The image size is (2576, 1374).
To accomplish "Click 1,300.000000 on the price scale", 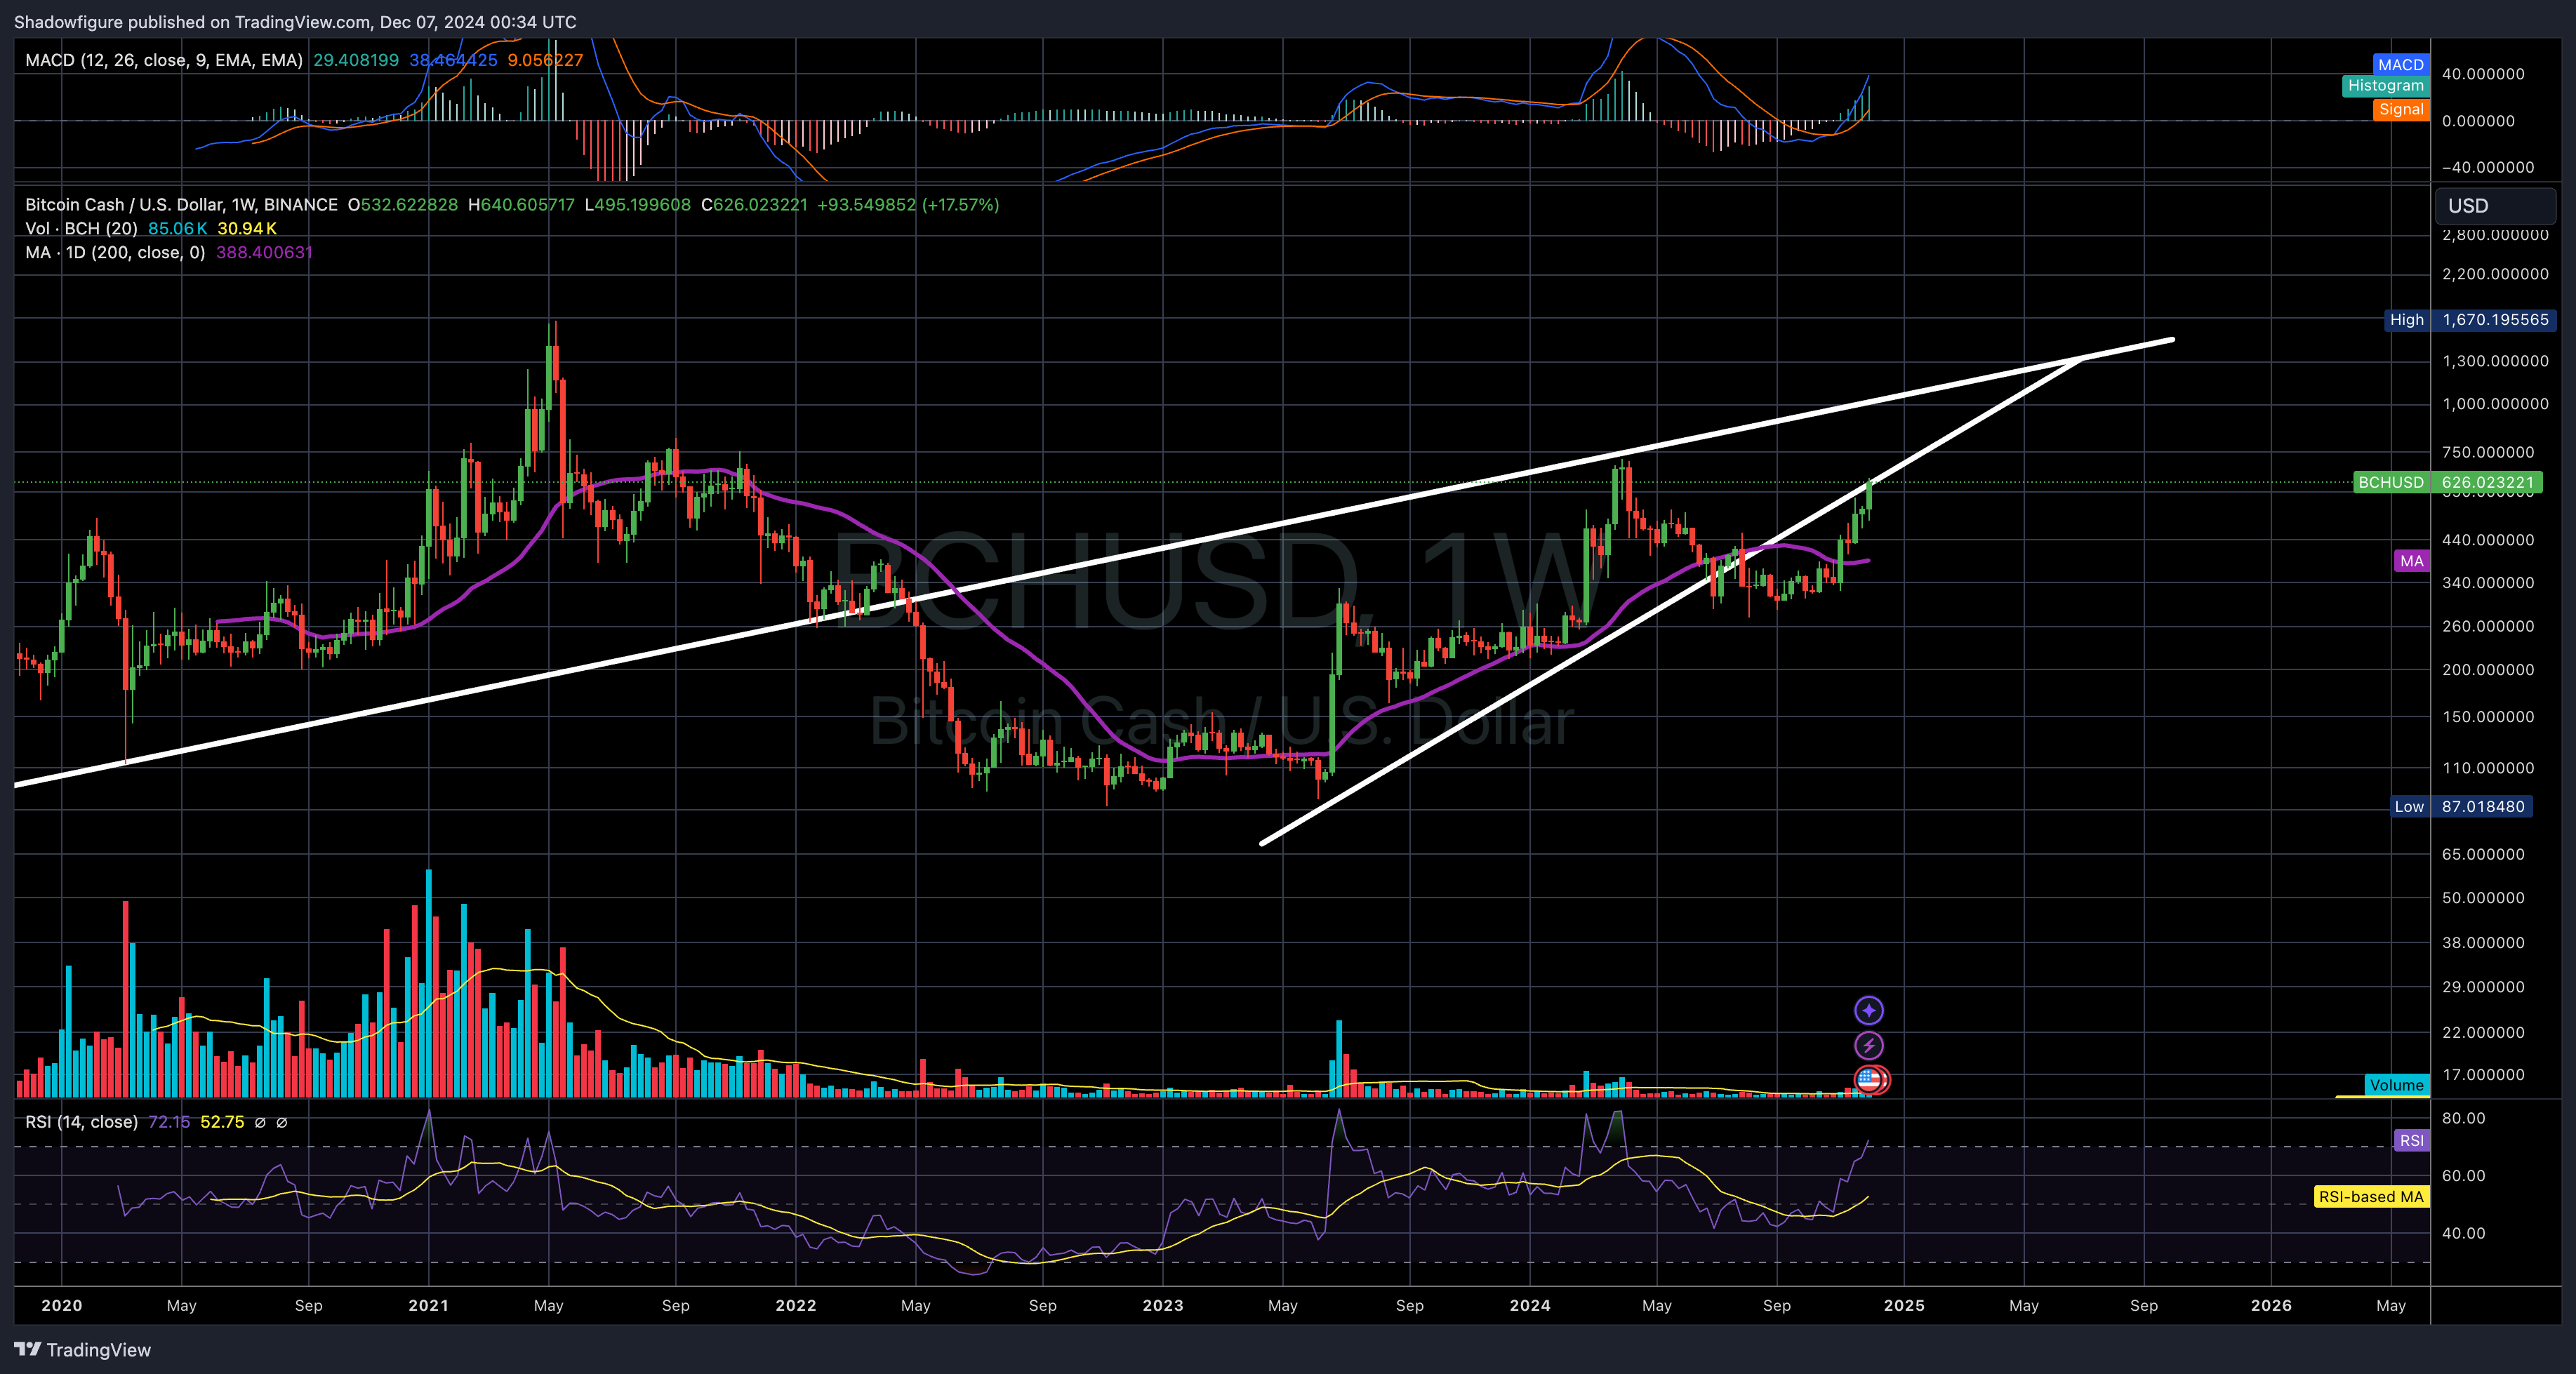I will 2495,361.
